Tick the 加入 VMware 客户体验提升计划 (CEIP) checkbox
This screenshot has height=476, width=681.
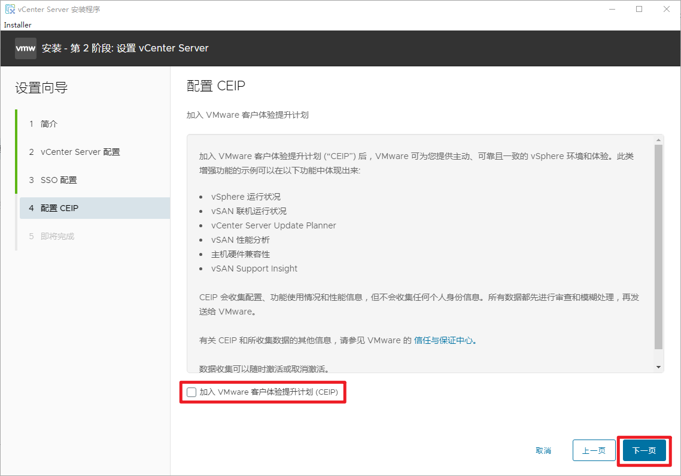[x=191, y=392]
